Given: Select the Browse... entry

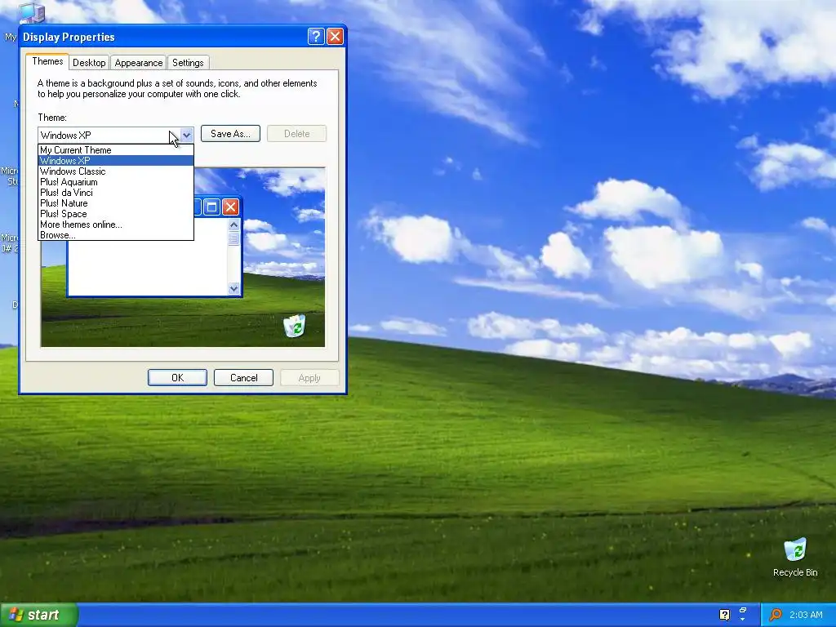Looking at the screenshot, I should pos(116,235).
